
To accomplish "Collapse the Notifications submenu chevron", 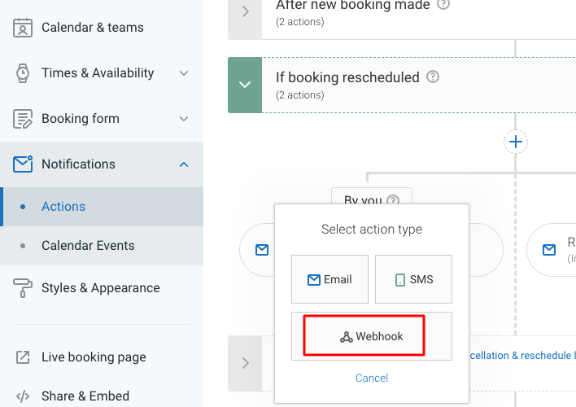I will (184, 164).
